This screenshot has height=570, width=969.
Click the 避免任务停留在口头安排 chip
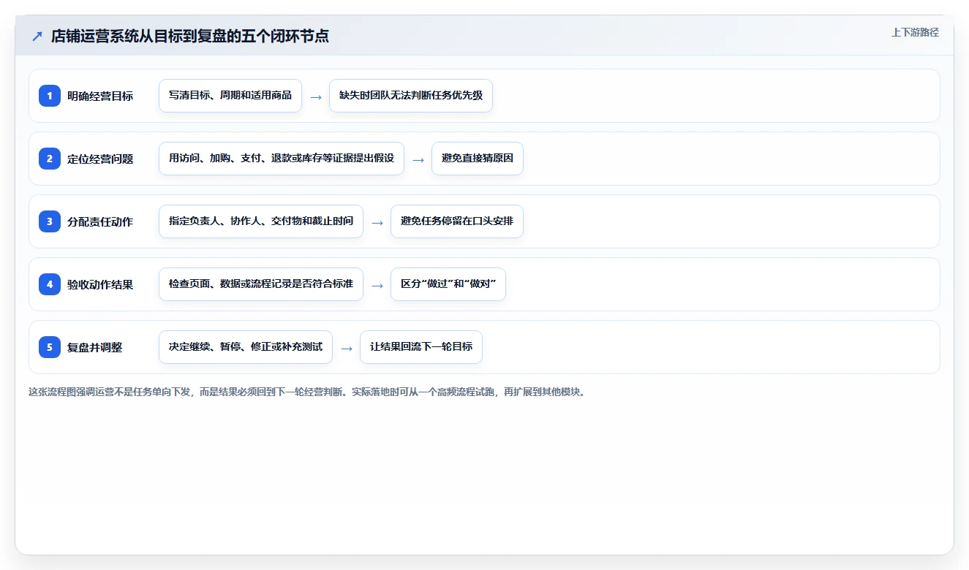pyautogui.click(x=457, y=221)
